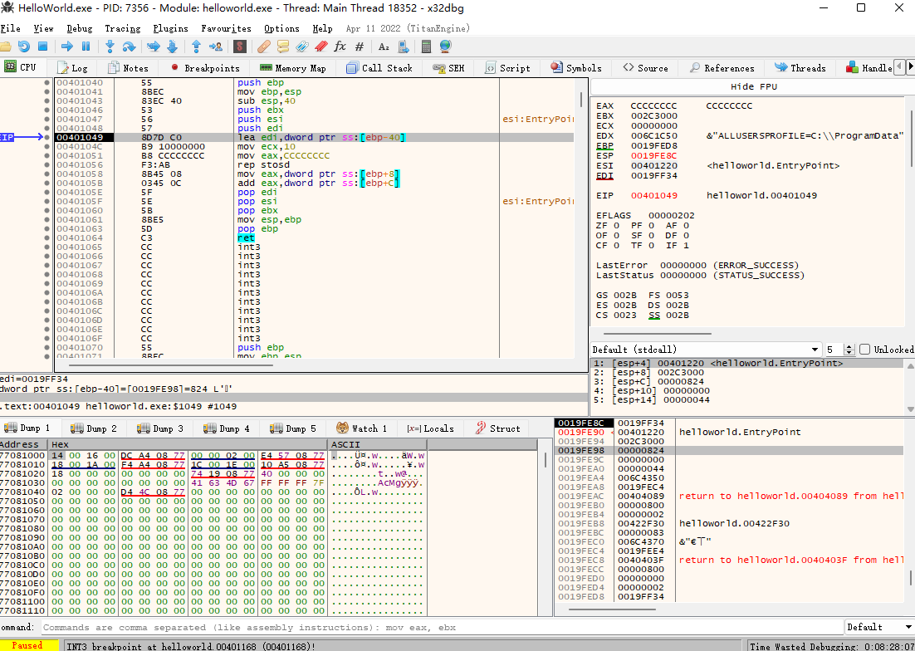Viewport: 915px width, 651px height.
Task: Open Patches with the bandage icon
Action: [x=264, y=46]
